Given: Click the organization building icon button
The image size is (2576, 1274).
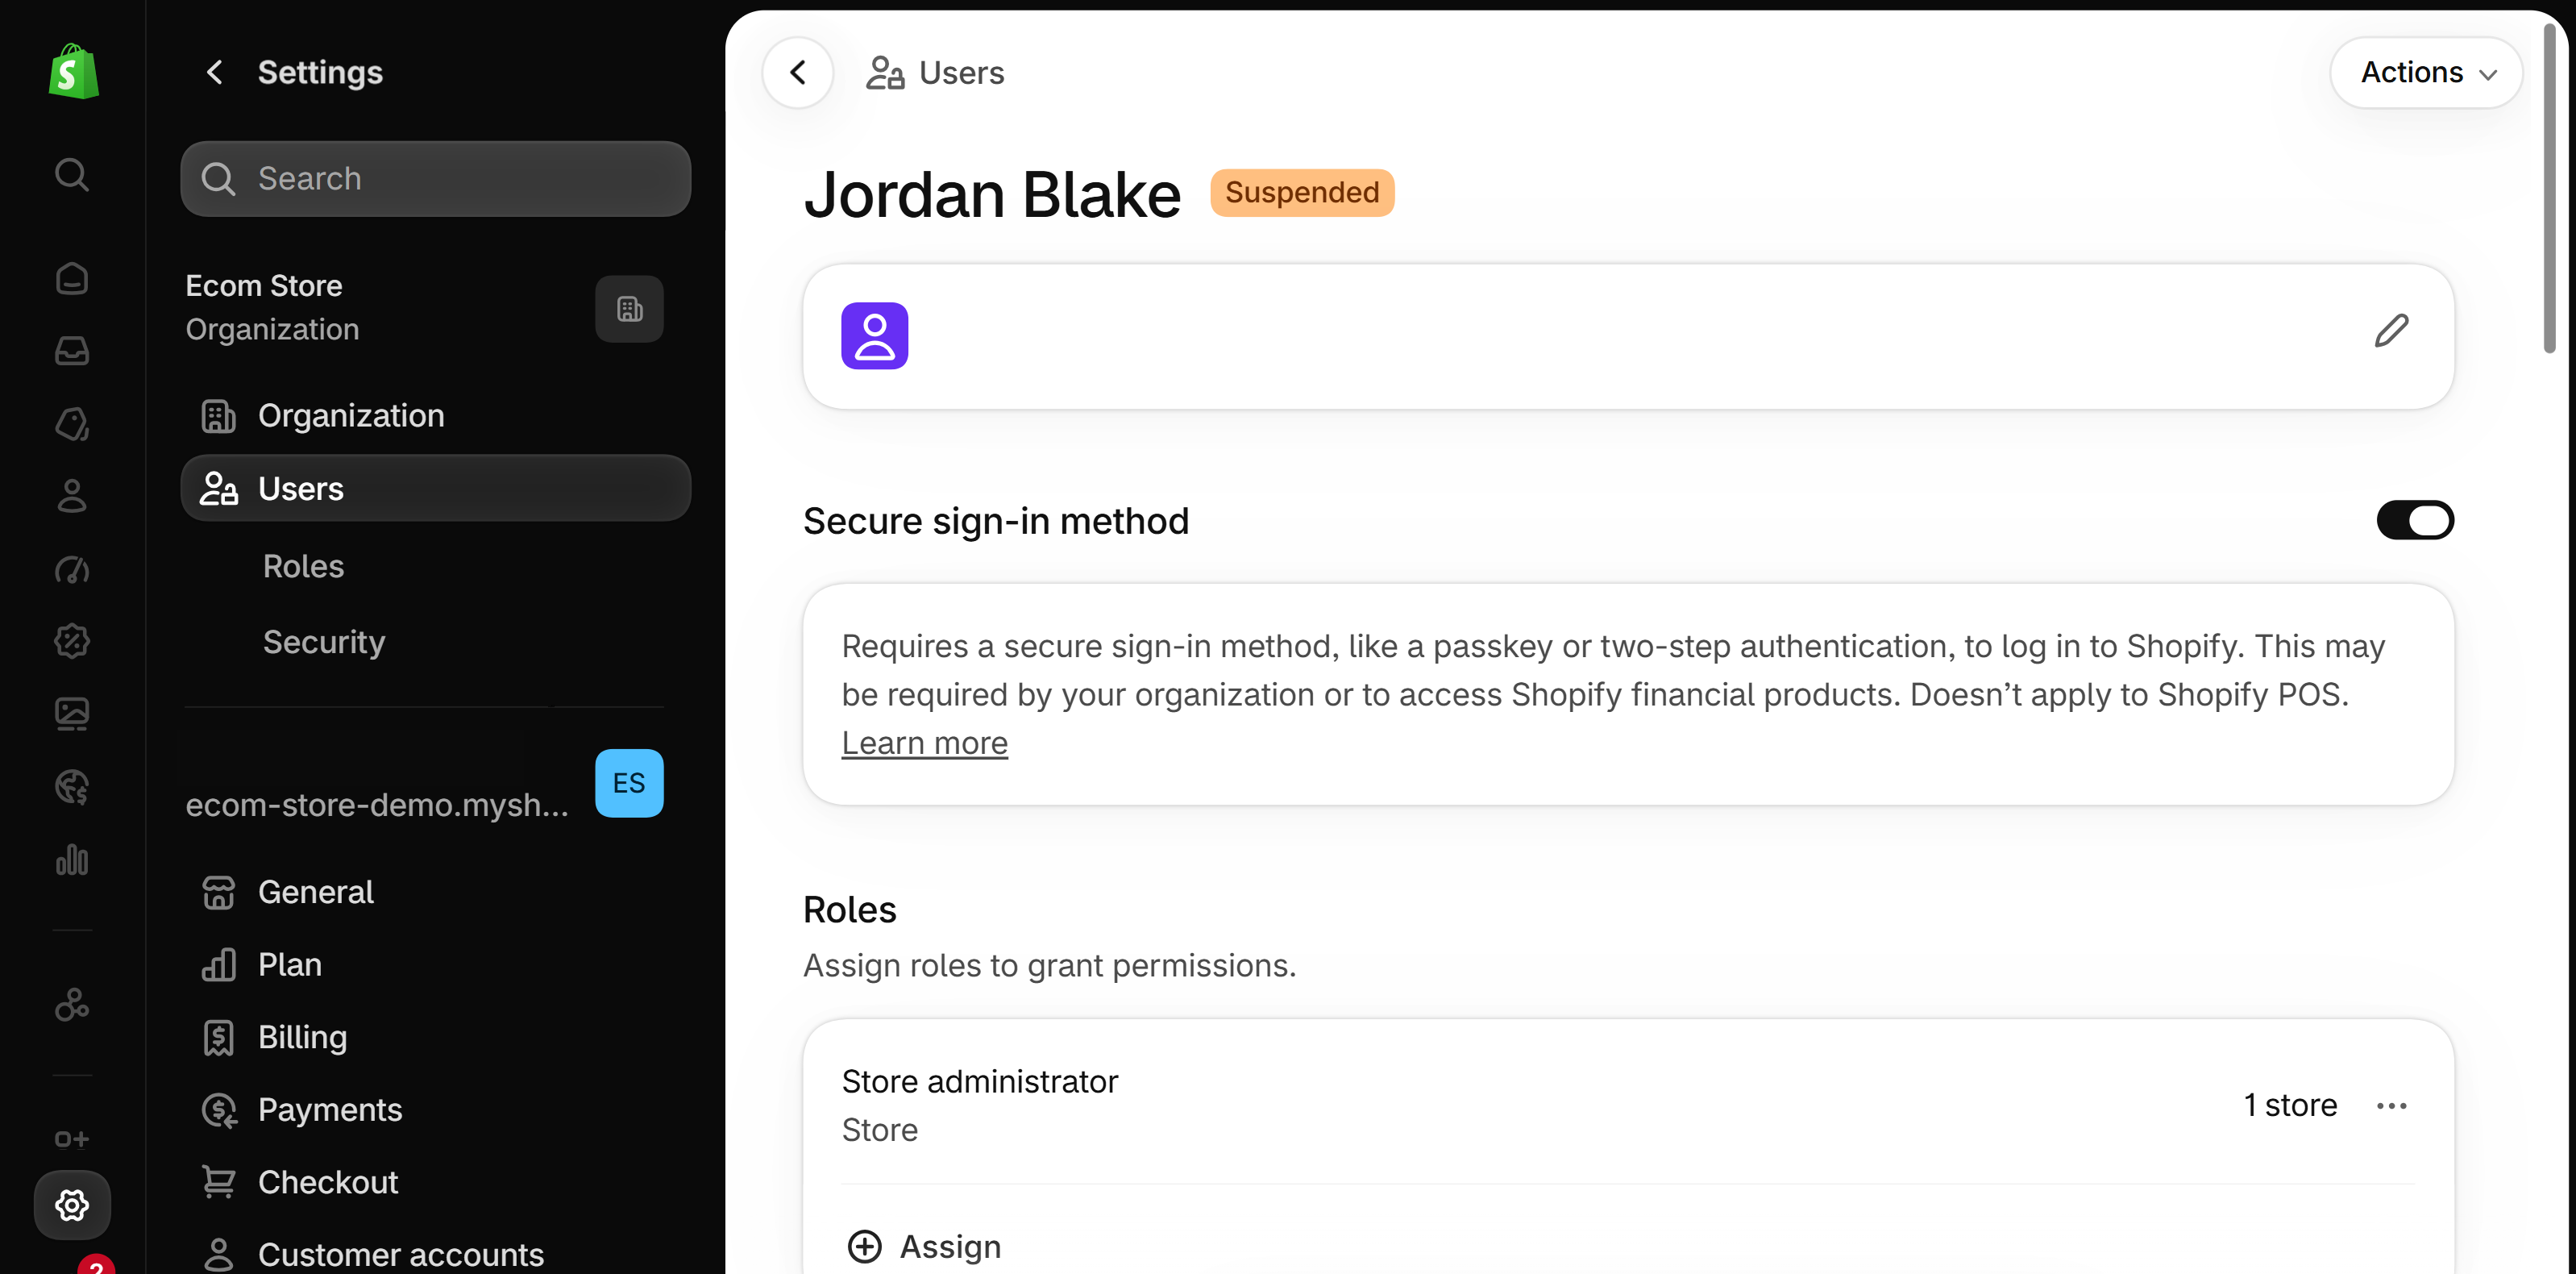Looking at the screenshot, I should (629, 310).
